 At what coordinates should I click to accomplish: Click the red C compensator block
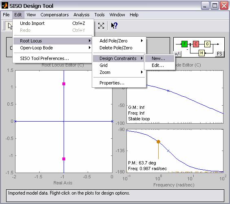tap(196, 44)
